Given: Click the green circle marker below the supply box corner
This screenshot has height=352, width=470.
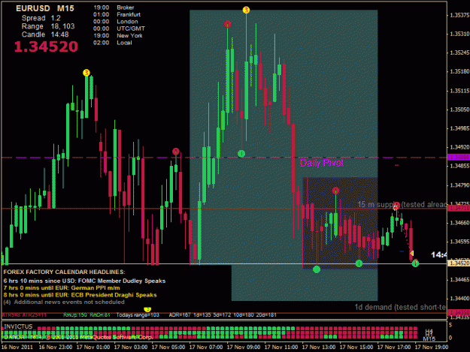Looking at the screenshot, I should click(x=317, y=269).
